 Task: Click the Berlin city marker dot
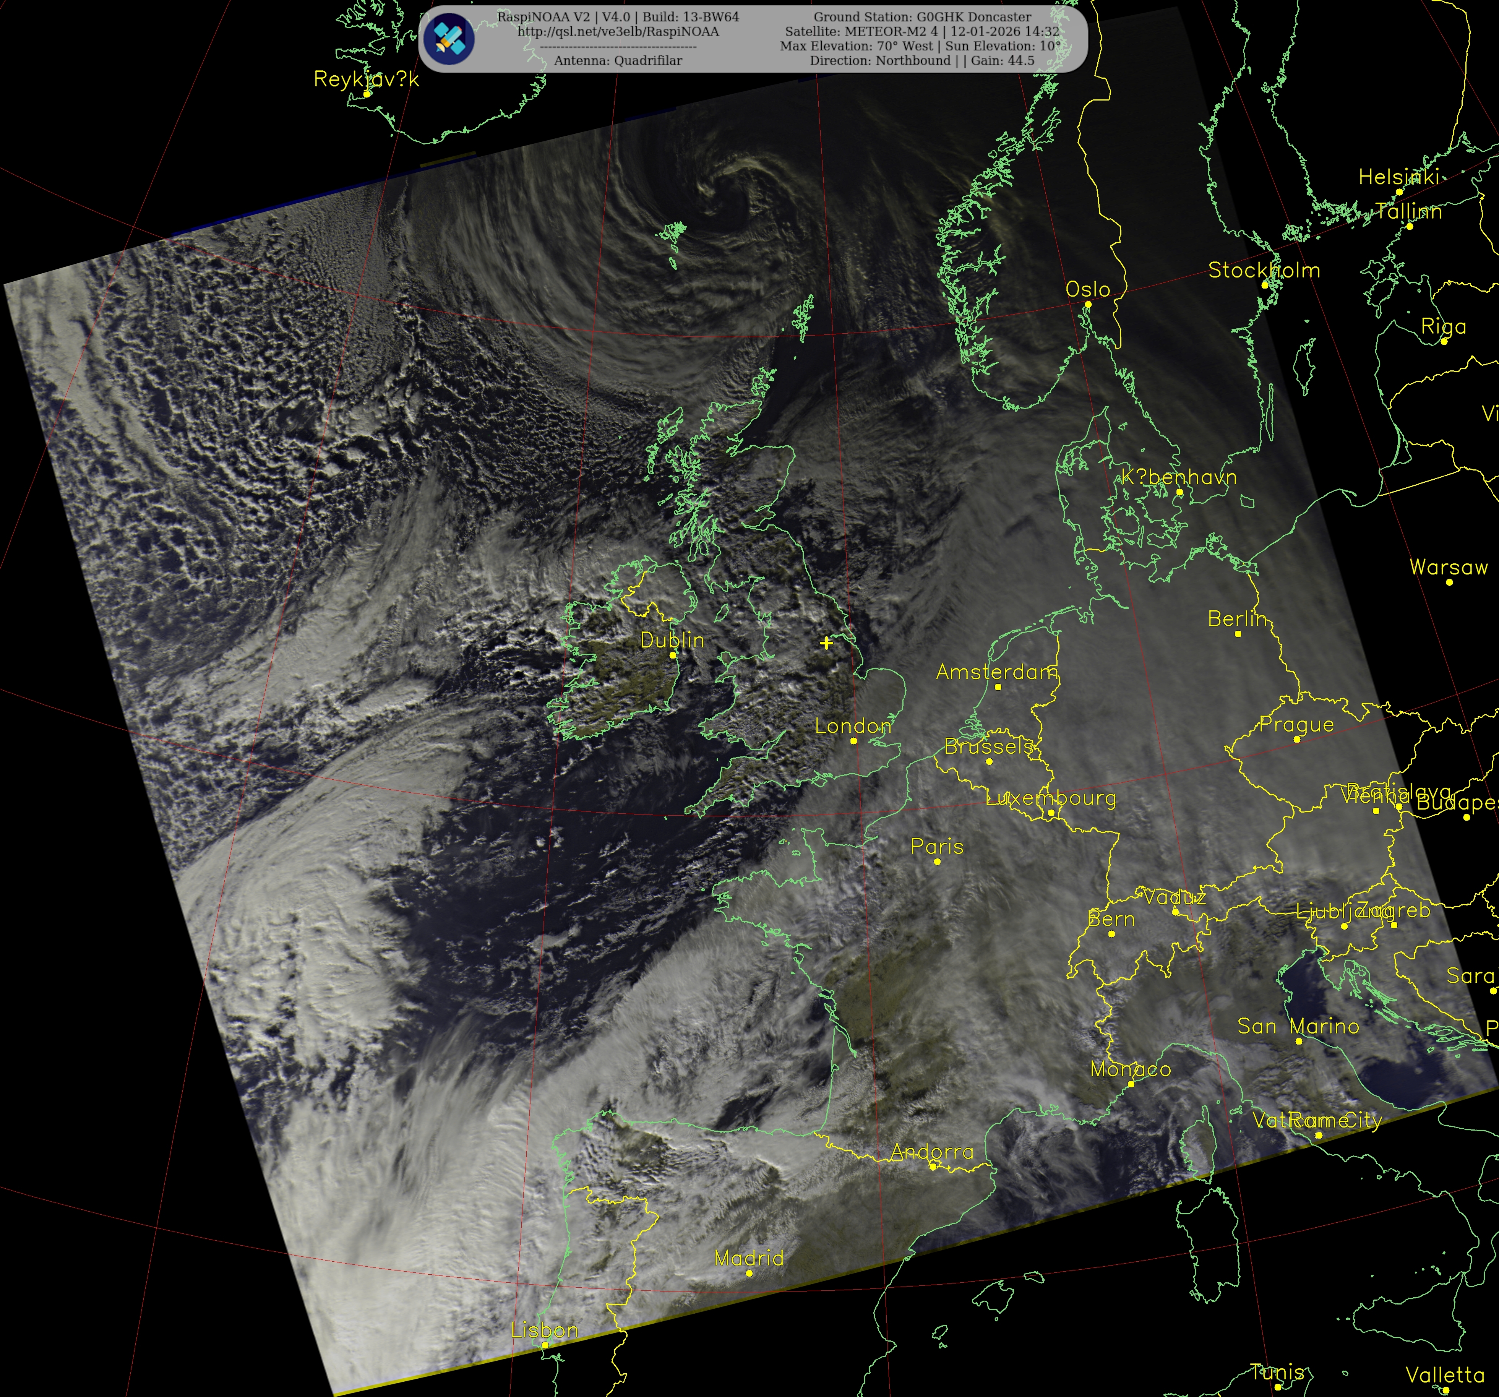click(x=1238, y=634)
